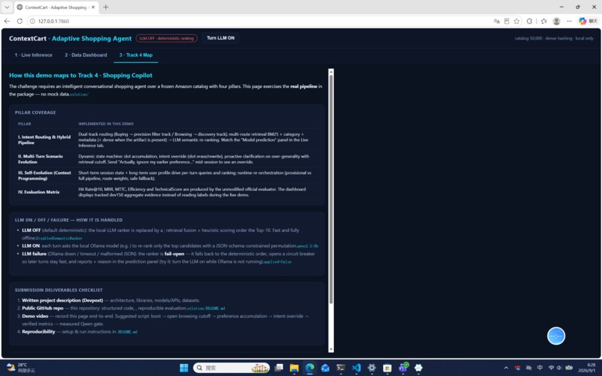Click the 'Written project description (Devpost)' item
602x376 pixels.
pos(63,301)
